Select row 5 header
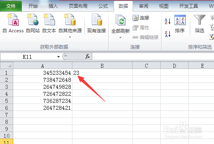The width and height of the screenshot is (214, 144). pyautogui.click(x=7, y=100)
